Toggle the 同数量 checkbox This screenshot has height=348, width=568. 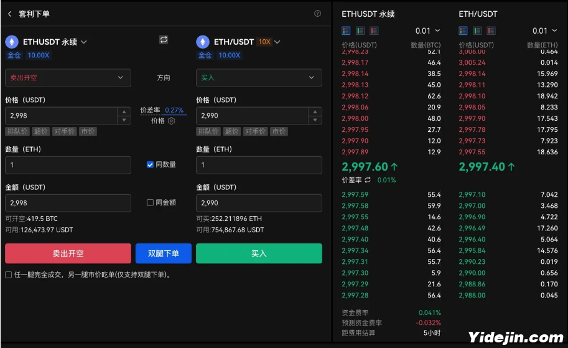click(x=150, y=164)
